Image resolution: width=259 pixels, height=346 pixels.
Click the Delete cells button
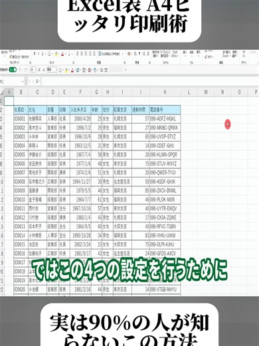coord(192,54)
